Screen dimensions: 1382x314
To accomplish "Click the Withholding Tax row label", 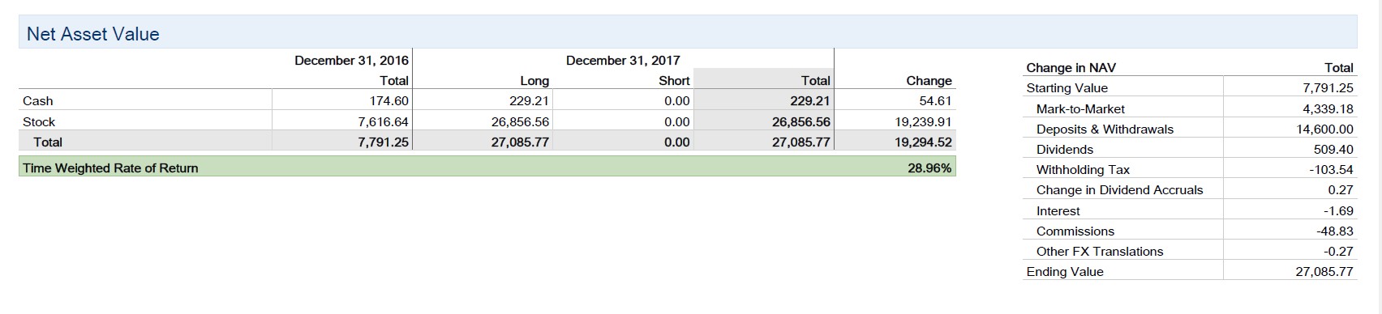I will click(x=1083, y=169).
